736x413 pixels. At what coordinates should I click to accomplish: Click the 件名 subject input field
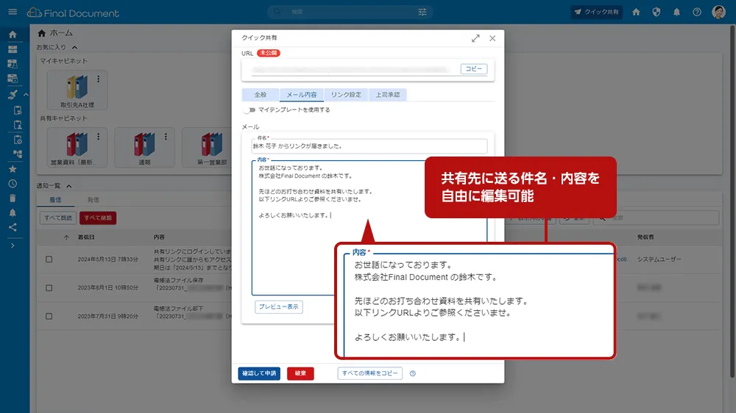tap(369, 146)
